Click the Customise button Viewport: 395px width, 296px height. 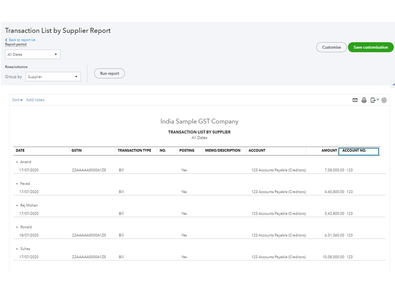[x=331, y=47]
